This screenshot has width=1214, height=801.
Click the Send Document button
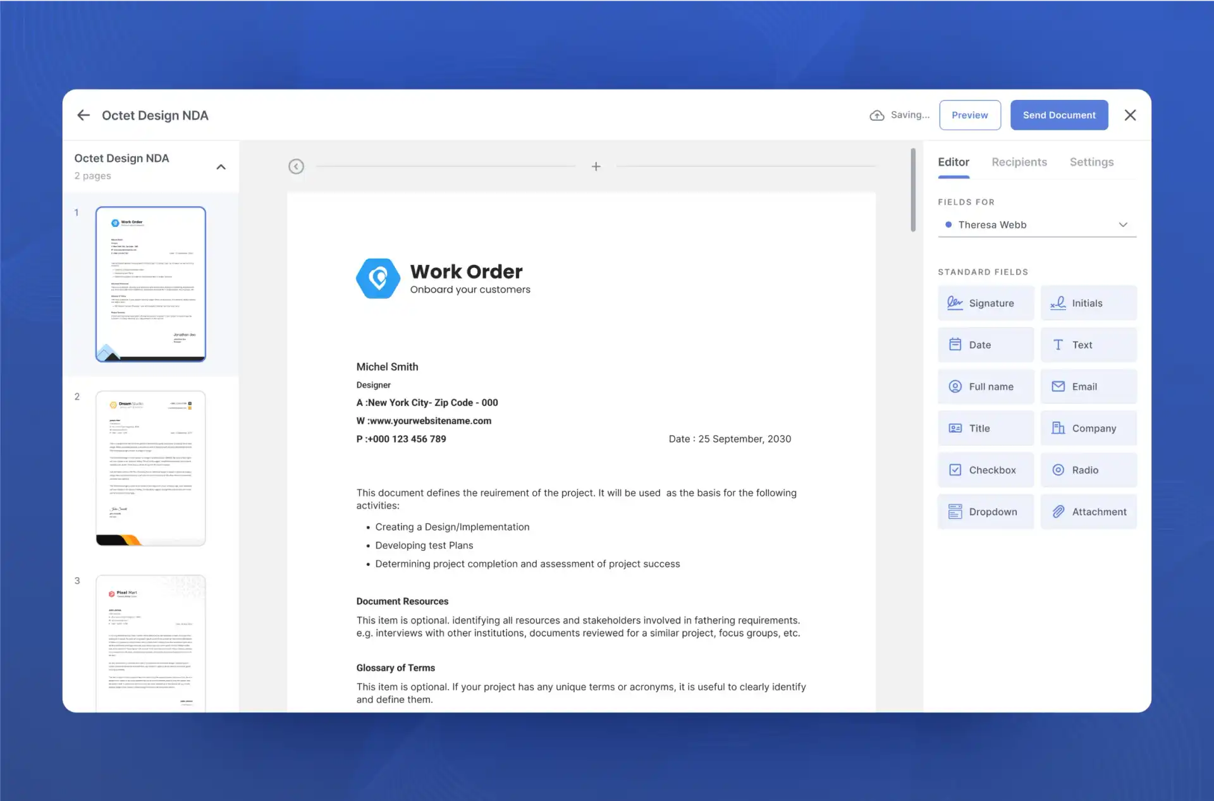[x=1058, y=114]
